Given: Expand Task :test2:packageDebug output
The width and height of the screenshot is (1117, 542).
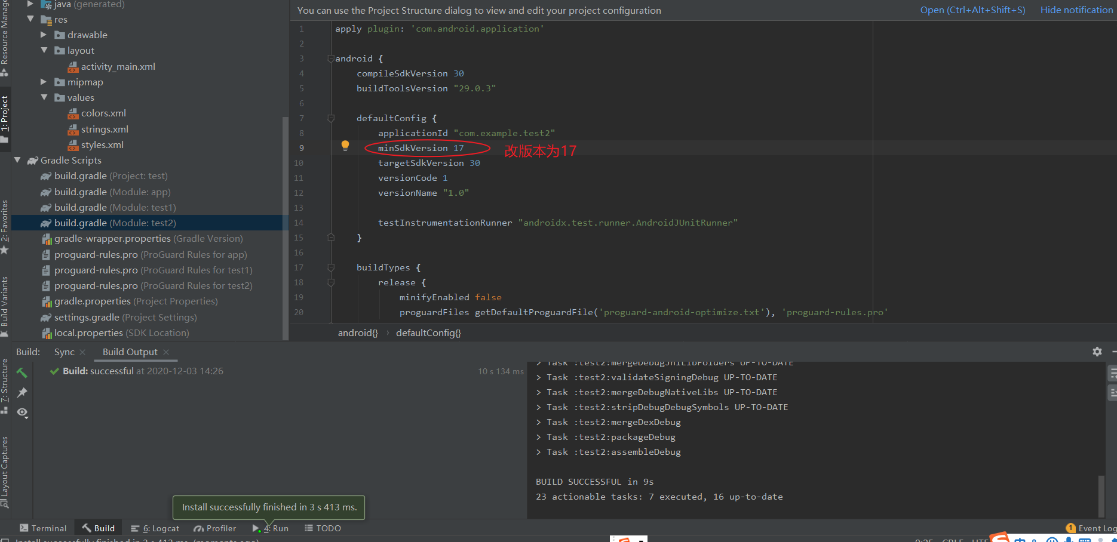Looking at the screenshot, I should point(539,437).
